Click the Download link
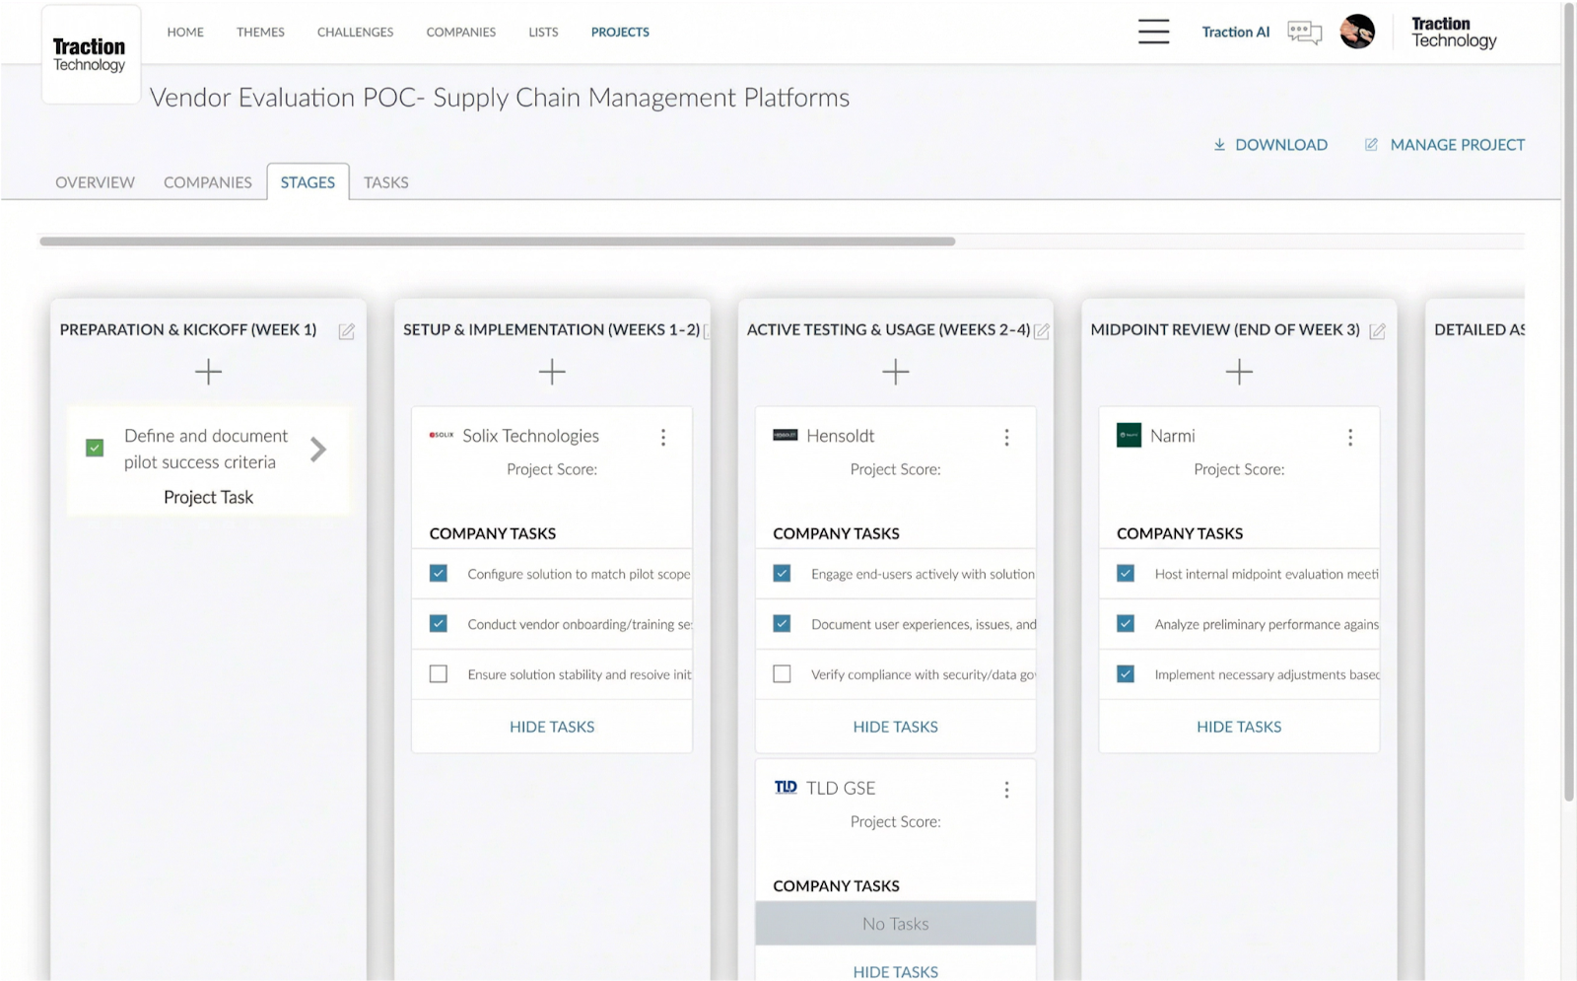The height and width of the screenshot is (981, 1577). pyautogui.click(x=1281, y=145)
